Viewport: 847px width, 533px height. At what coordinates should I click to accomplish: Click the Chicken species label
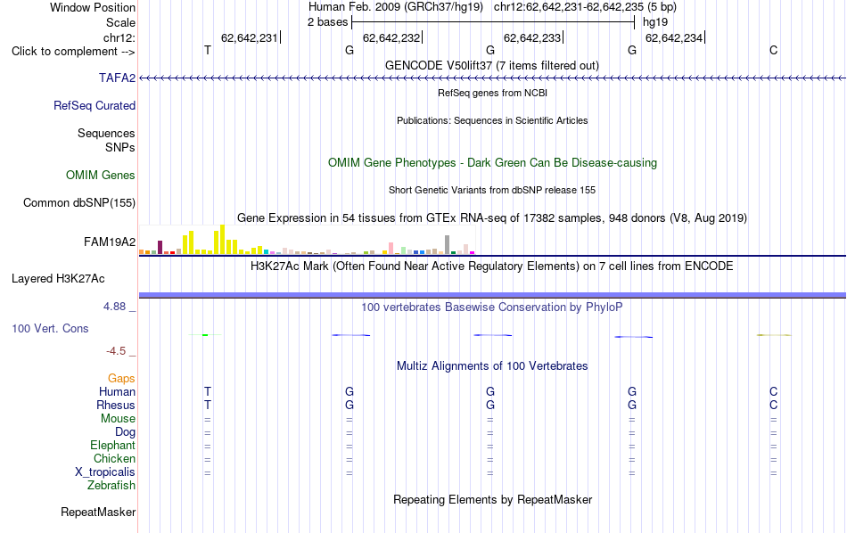coord(114,458)
